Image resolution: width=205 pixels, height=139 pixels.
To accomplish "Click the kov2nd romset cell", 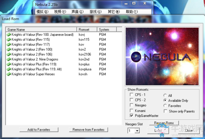I will (x=84, y=59).
